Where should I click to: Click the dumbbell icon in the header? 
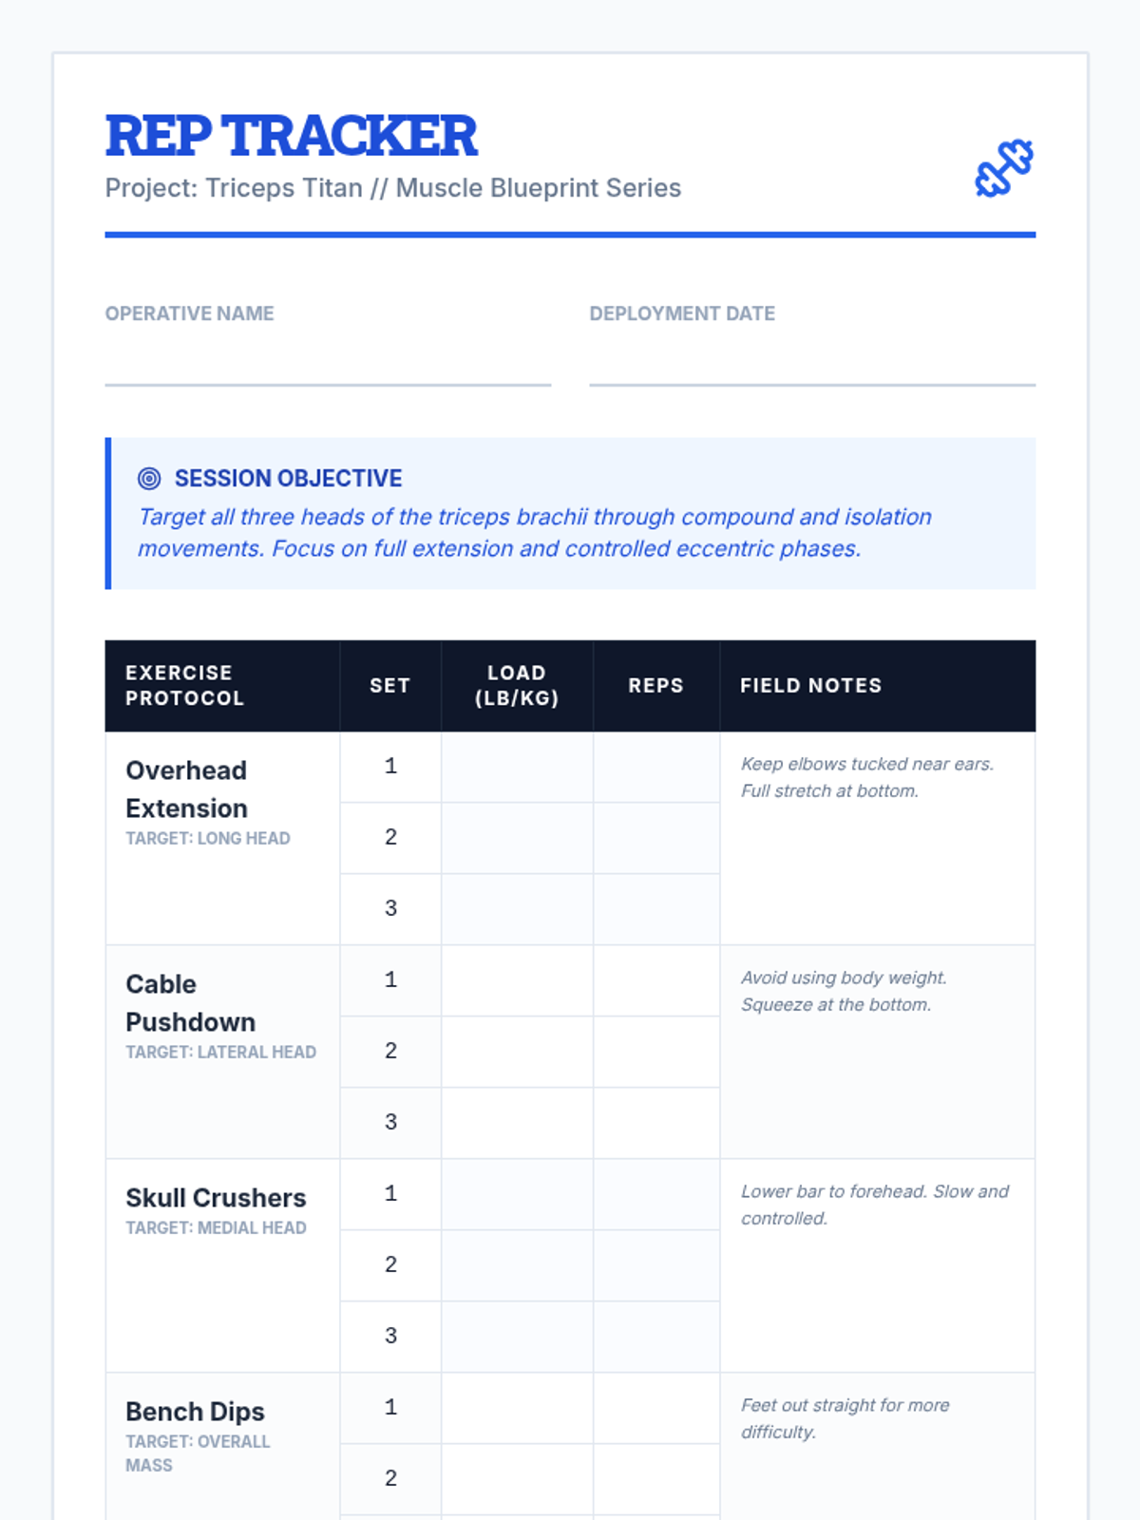pos(1004,168)
